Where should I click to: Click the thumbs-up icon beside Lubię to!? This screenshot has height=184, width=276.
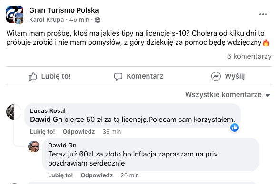pyautogui.click(x=33, y=76)
